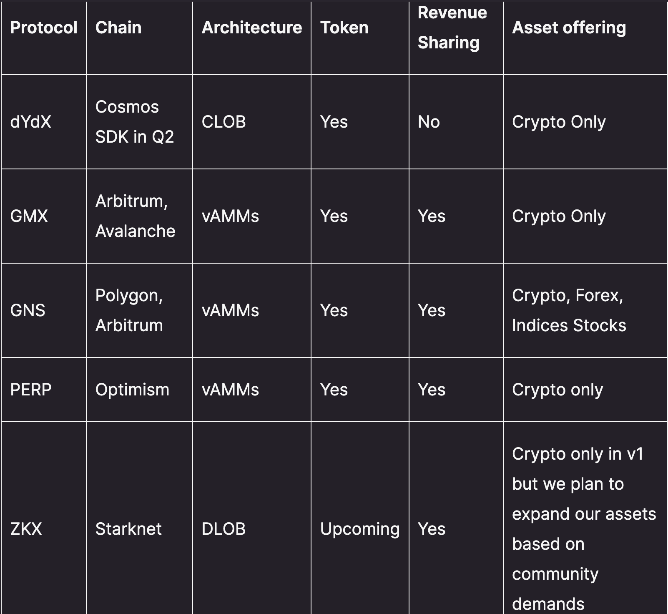Click the GNS protocol cell
This screenshot has height=614, width=668.
coord(28,310)
